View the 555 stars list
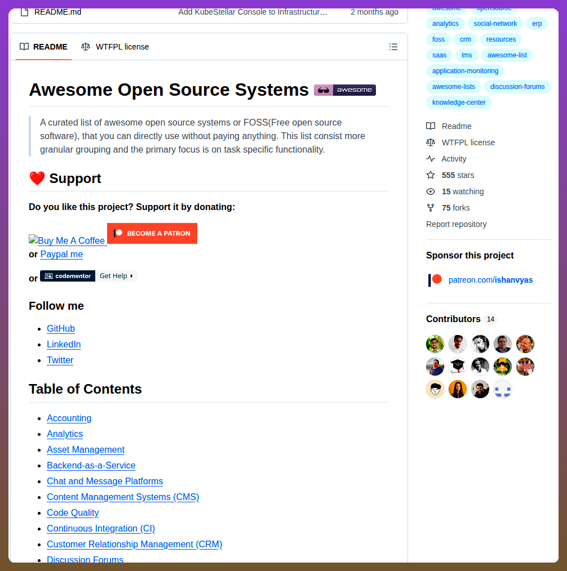 tap(450, 175)
